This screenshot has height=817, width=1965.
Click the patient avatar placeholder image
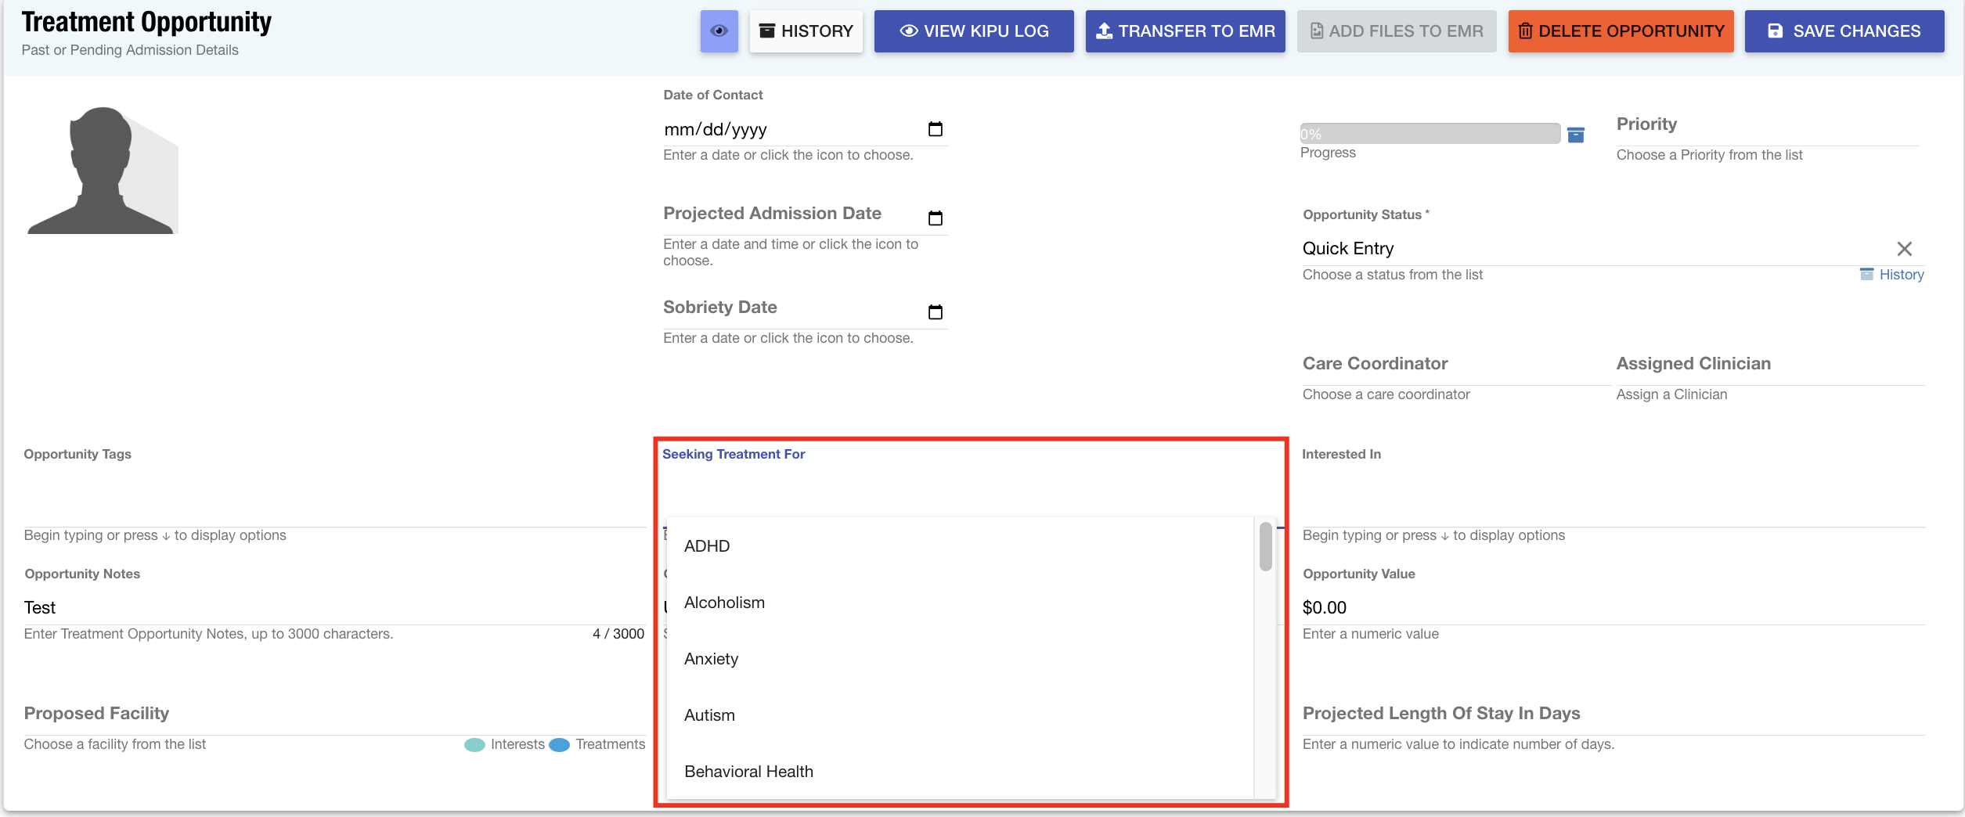coord(103,171)
